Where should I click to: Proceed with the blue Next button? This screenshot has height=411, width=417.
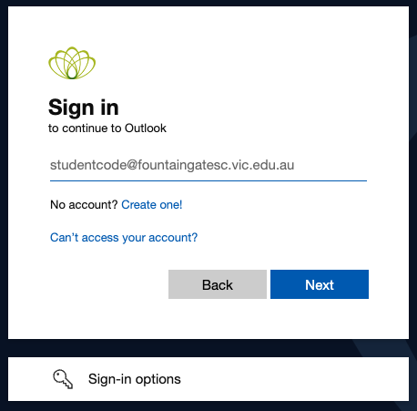point(320,284)
